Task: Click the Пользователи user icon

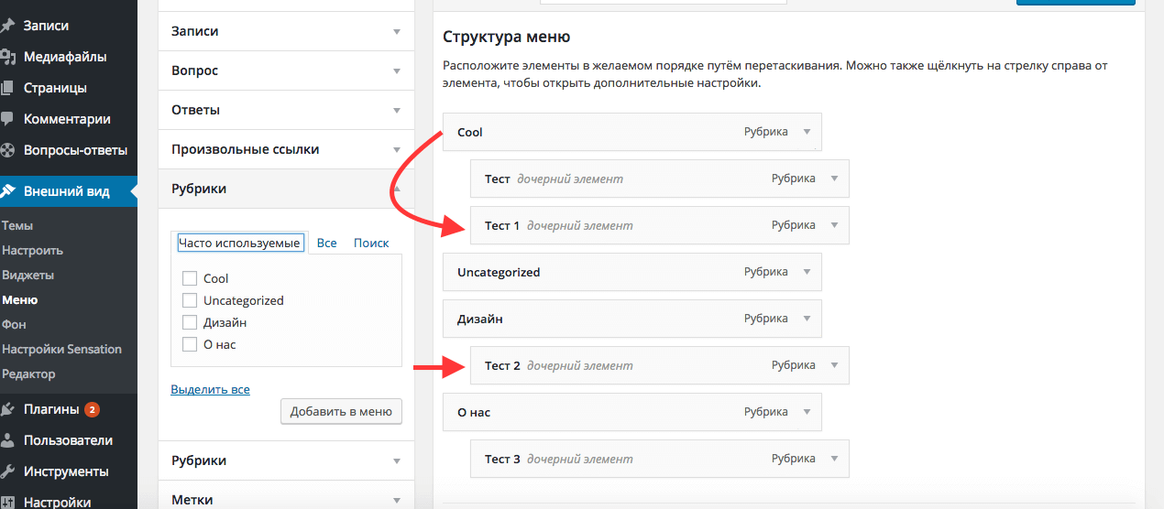Action: tap(7, 440)
